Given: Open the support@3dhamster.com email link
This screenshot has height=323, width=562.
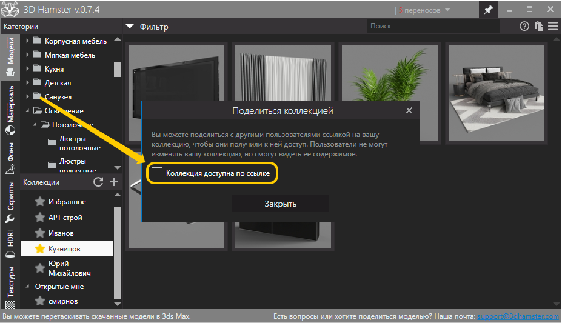Looking at the screenshot, I should tap(518, 316).
